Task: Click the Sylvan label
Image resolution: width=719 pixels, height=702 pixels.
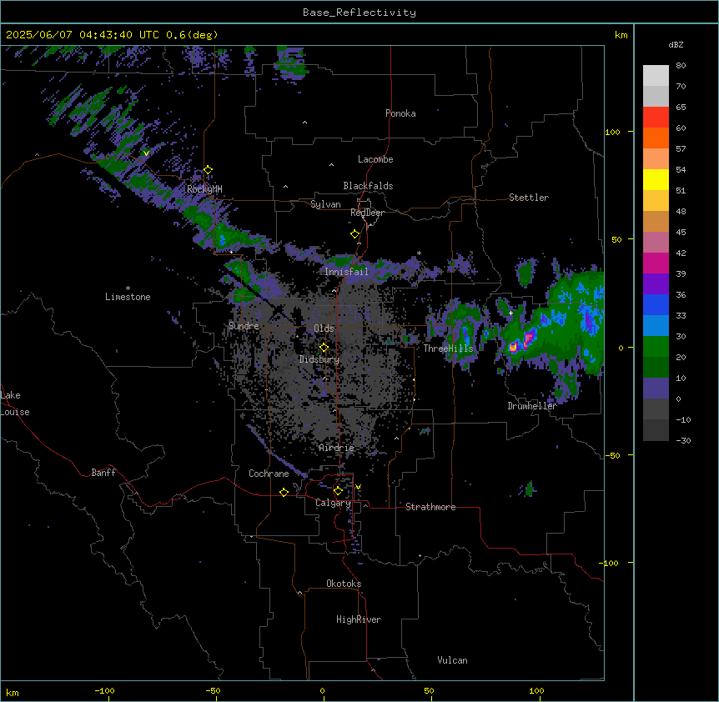Action: 325,204
